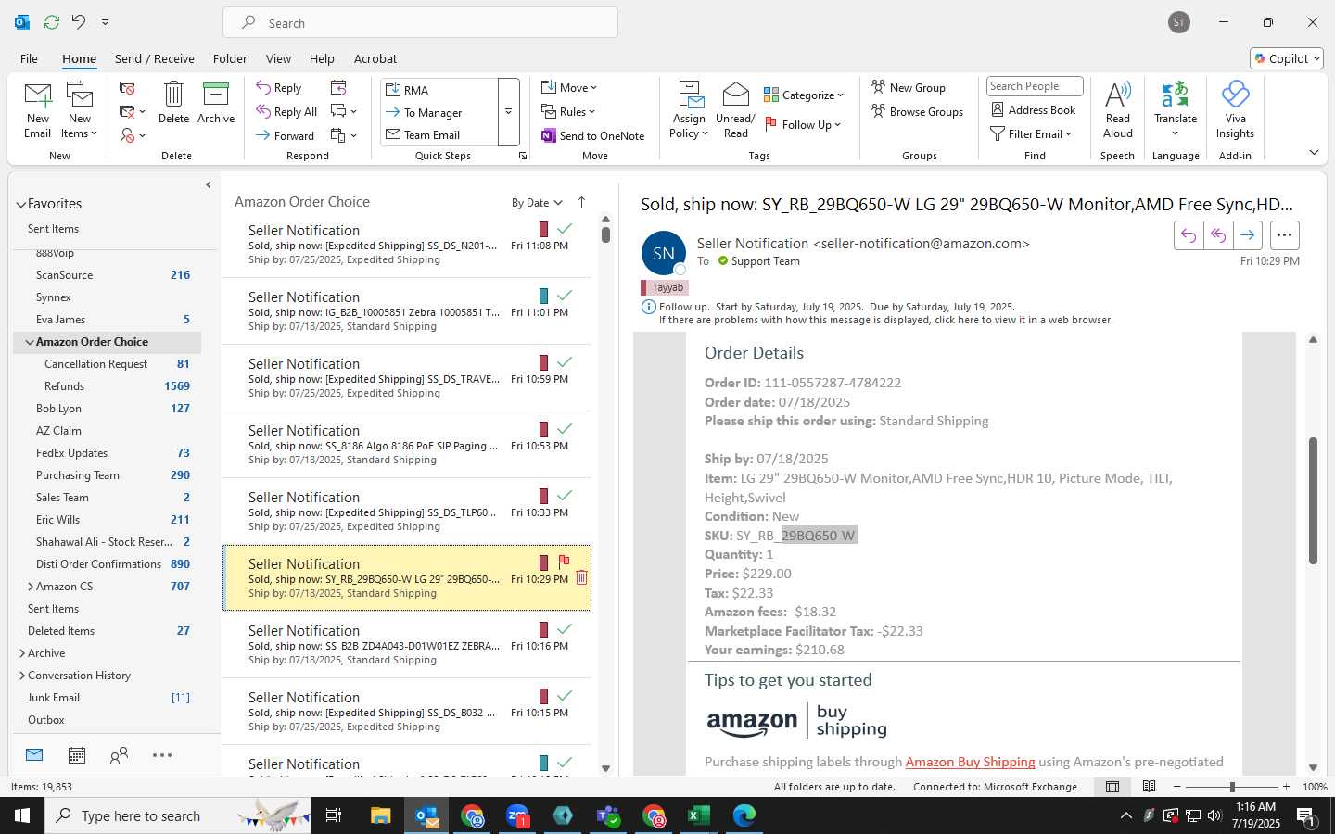The image size is (1335, 834).
Task: Click the Ignore conversation icon
Action: tap(127, 87)
